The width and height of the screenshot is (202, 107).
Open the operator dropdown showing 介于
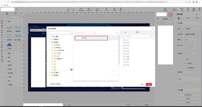(191, 40)
